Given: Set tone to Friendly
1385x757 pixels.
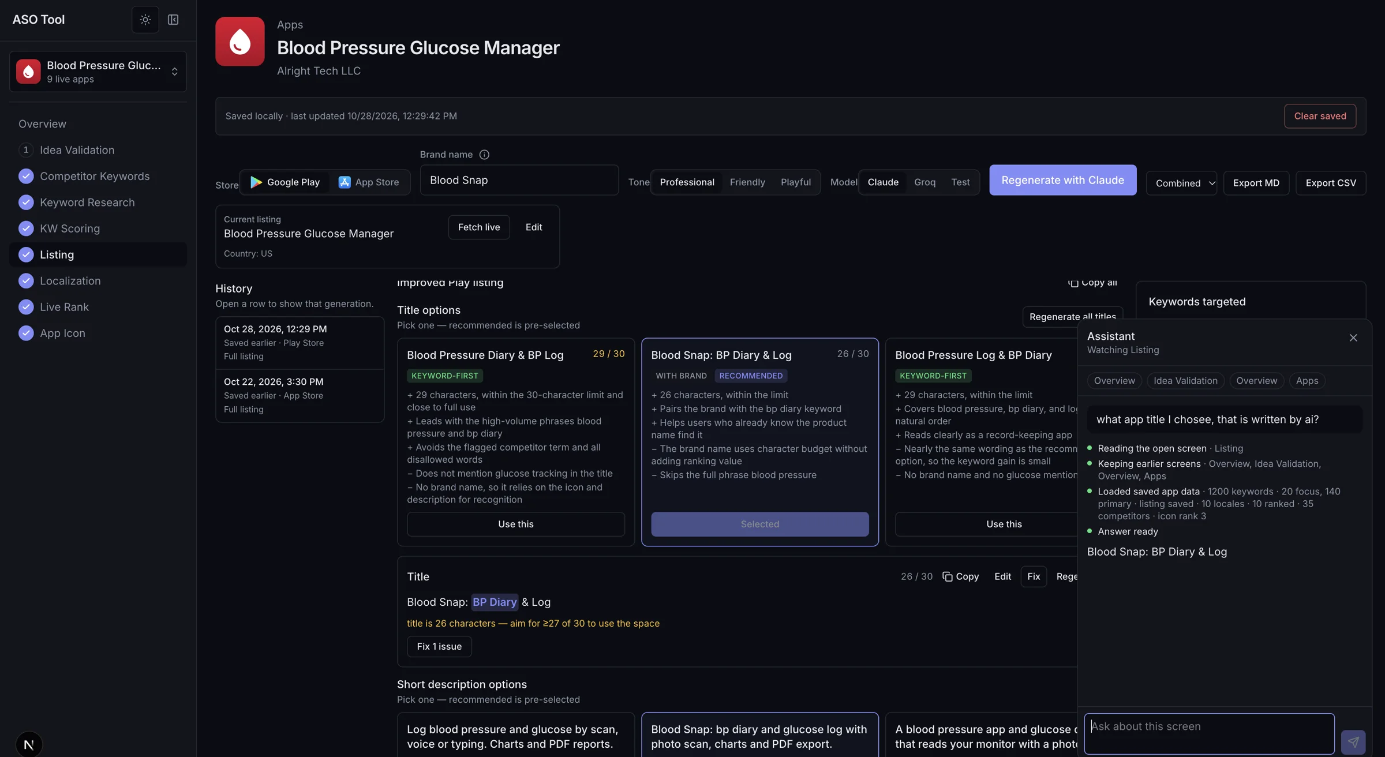Looking at the screenshot, I should 747,182.
